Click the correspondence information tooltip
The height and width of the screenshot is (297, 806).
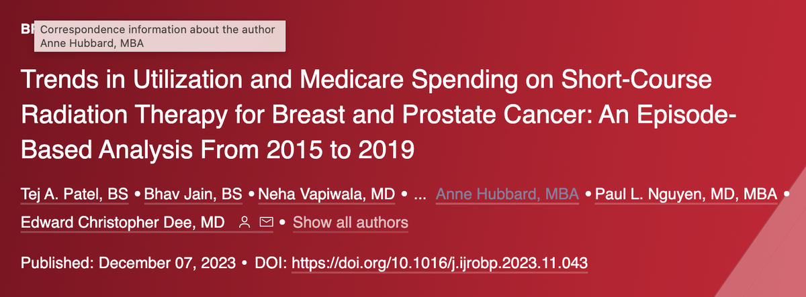click(x=159, y=36)
